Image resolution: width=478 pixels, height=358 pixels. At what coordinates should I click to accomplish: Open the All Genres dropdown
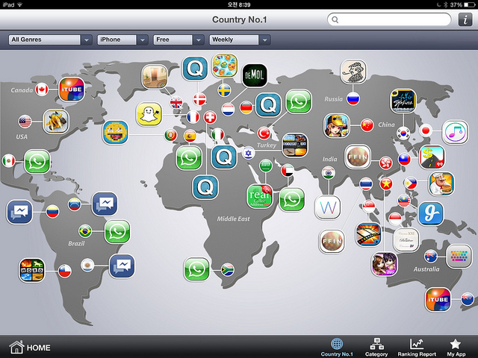pyautogui.click(x=50, y=40)
